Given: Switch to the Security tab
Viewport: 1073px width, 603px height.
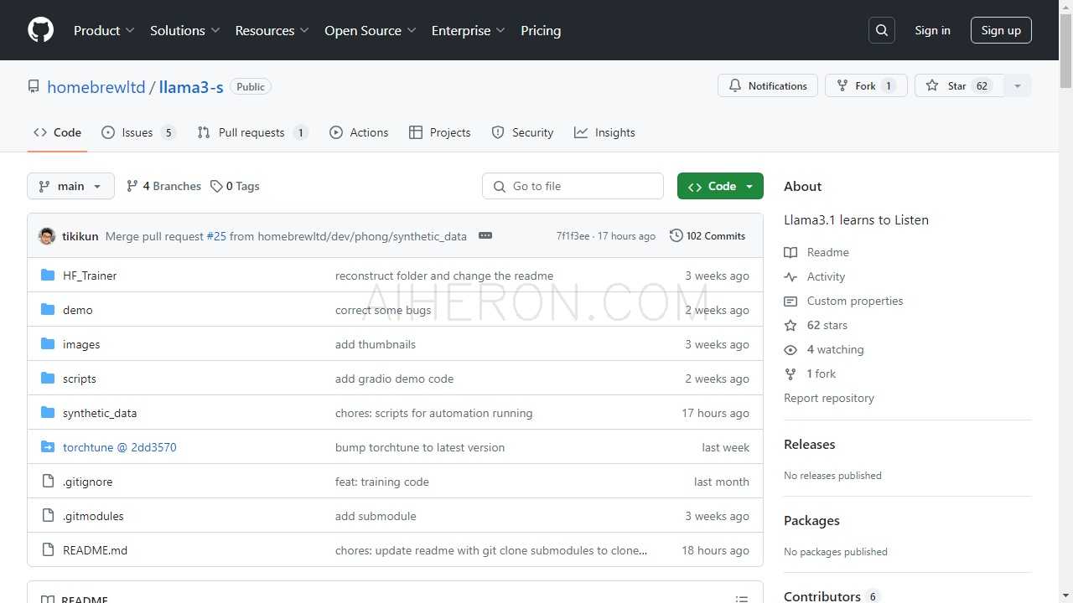Looking at the screenshot, I should pos(522,132).
